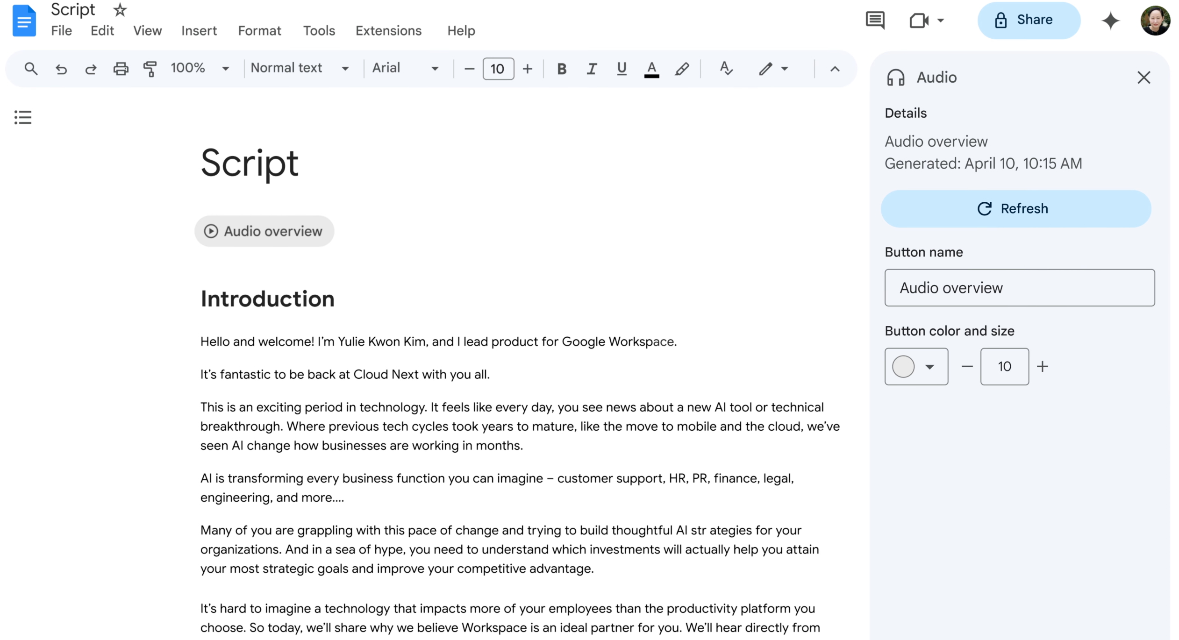Toggle italic formatting
1179x640 pixels.
pos(592,69)
